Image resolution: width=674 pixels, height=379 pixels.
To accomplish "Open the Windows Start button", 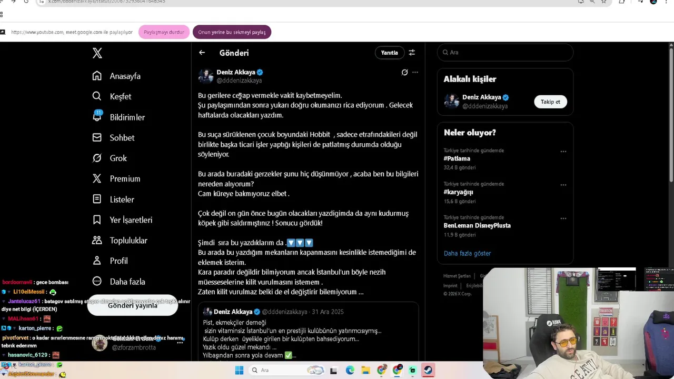I will pyautogui.click(x=239, y=370).
